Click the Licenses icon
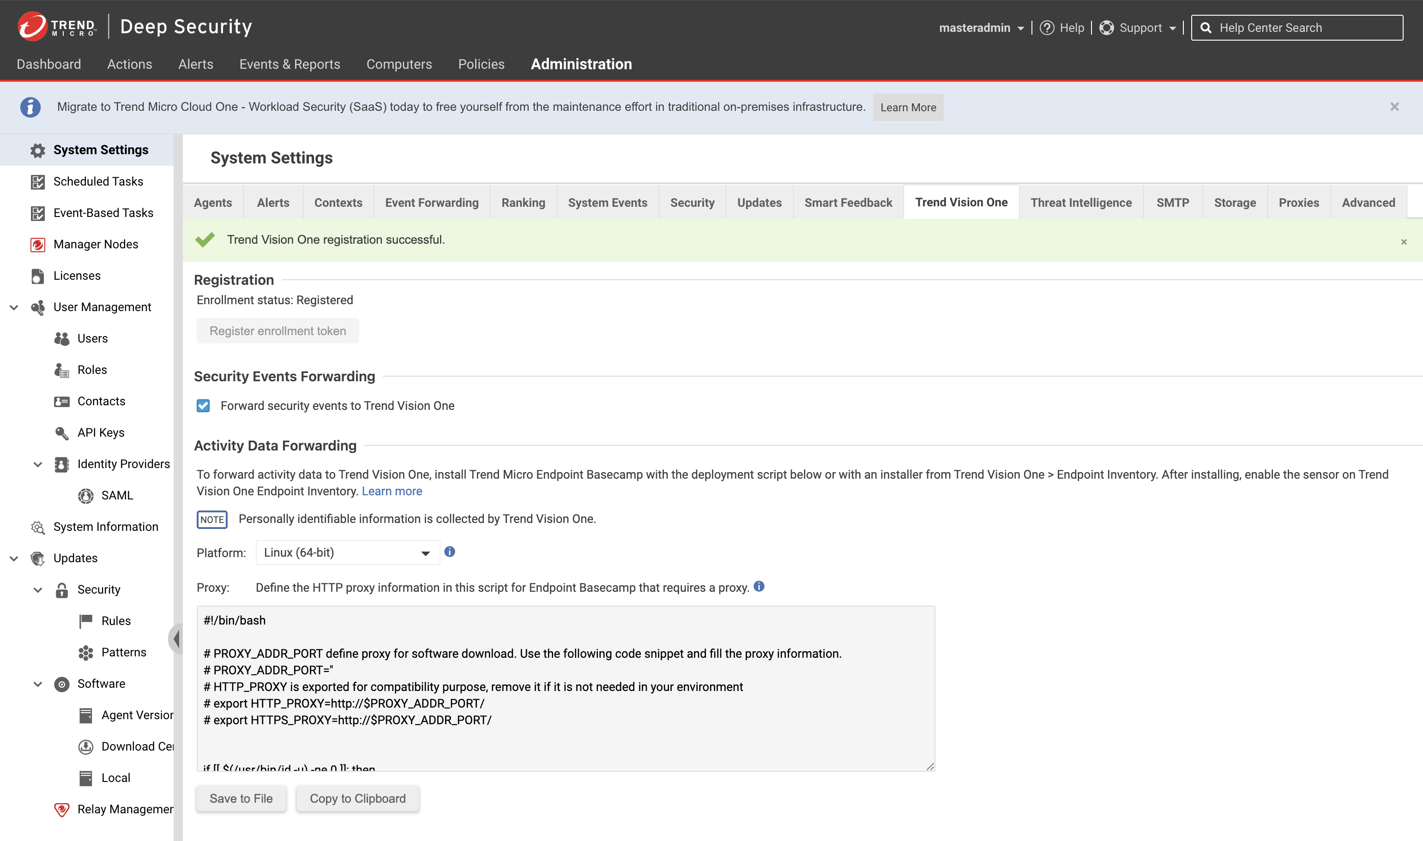Image resolution: width=1423 pixels, height=841 pixels. pyautogui.click(x=37, y=276)
